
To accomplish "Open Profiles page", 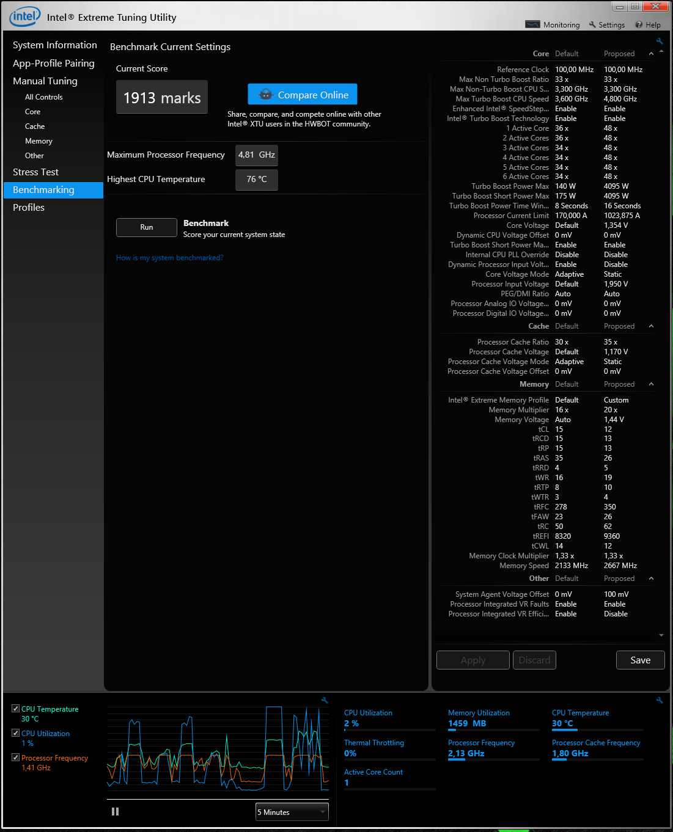I will pyautogui.click(x=29, y=208).
